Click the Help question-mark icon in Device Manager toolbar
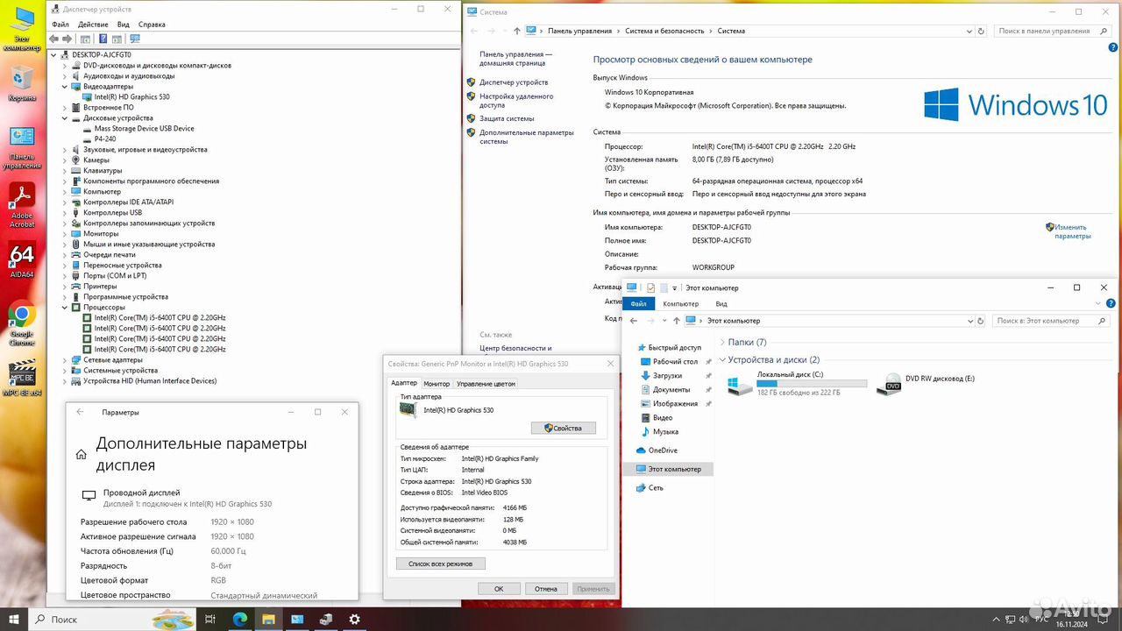Viewport: 1122px width, 631px height. (103, 39)
